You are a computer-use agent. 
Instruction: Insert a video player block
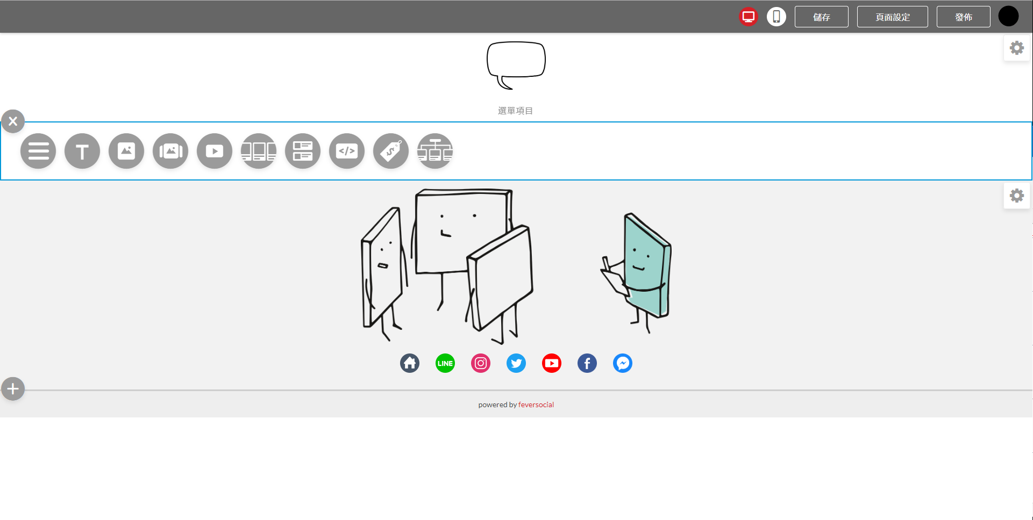tap(215, 151)
